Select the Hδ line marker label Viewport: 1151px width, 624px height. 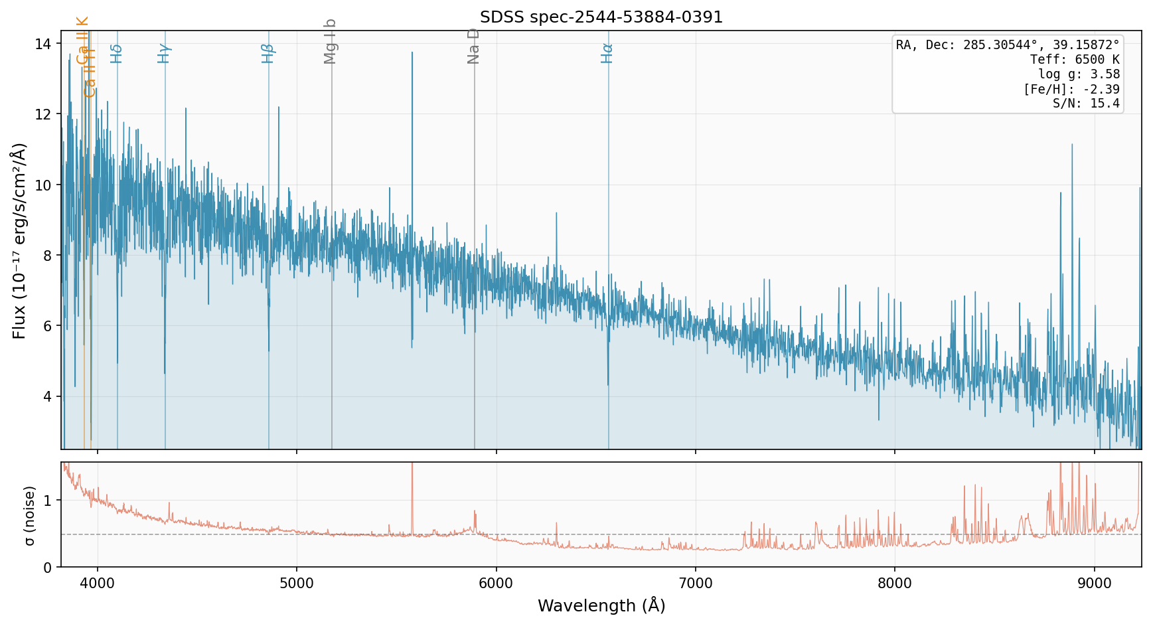coord(116,54)
